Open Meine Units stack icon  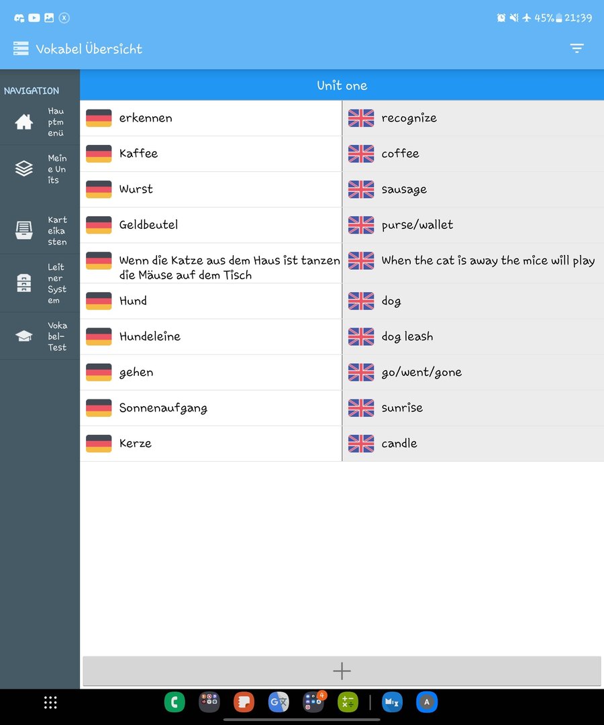24,168
